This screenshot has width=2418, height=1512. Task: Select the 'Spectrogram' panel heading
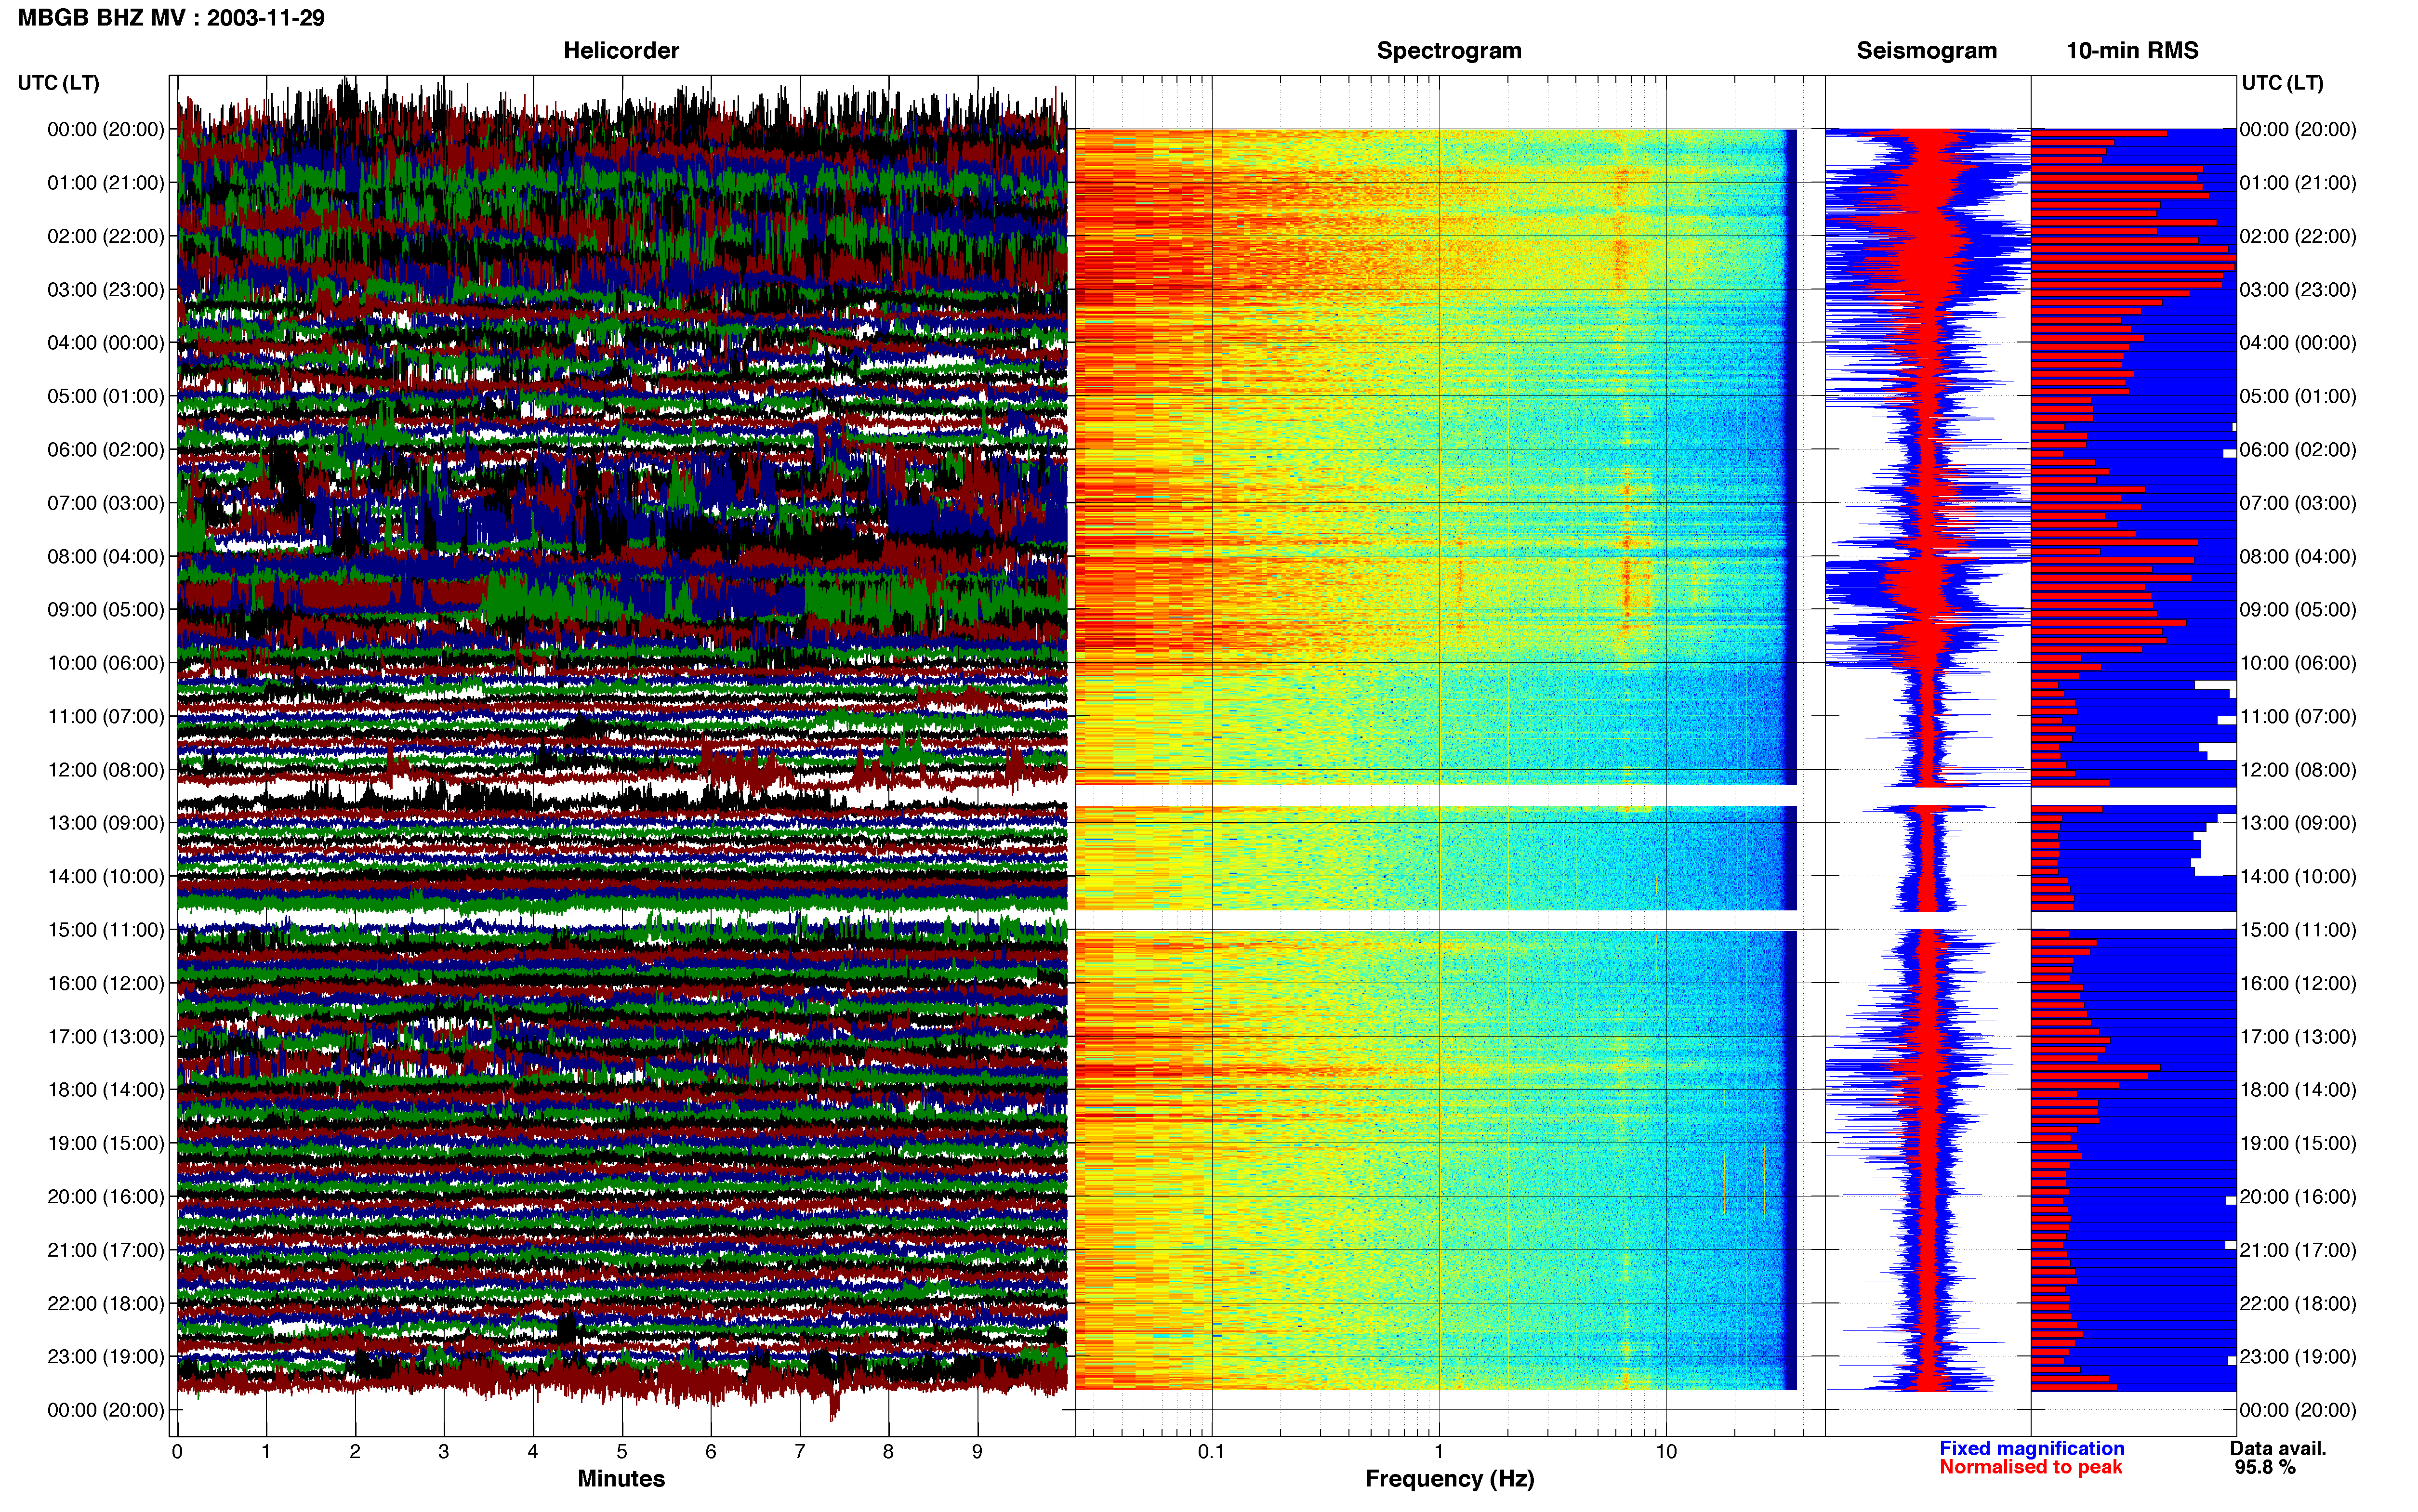[1449, 51]
